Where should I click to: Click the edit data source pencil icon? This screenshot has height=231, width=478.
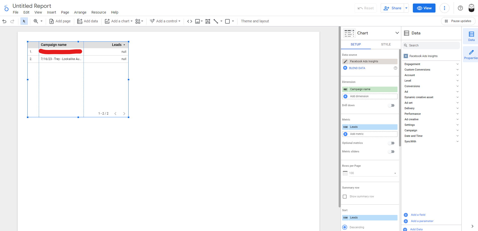pyautogui.click(x=345, y=62)
